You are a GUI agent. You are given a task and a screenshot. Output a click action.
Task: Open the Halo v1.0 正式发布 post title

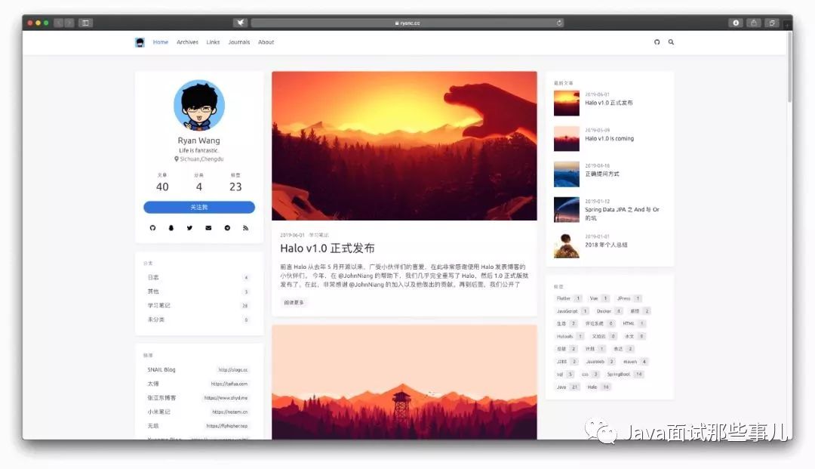click(328, 248)
